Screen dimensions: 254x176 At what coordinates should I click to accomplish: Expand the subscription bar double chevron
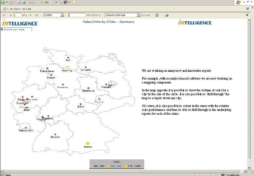247,8
